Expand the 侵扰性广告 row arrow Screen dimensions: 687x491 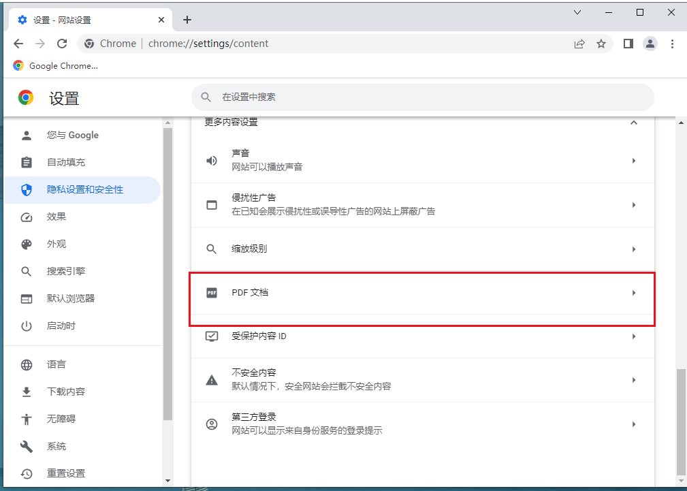click(633, 205)
